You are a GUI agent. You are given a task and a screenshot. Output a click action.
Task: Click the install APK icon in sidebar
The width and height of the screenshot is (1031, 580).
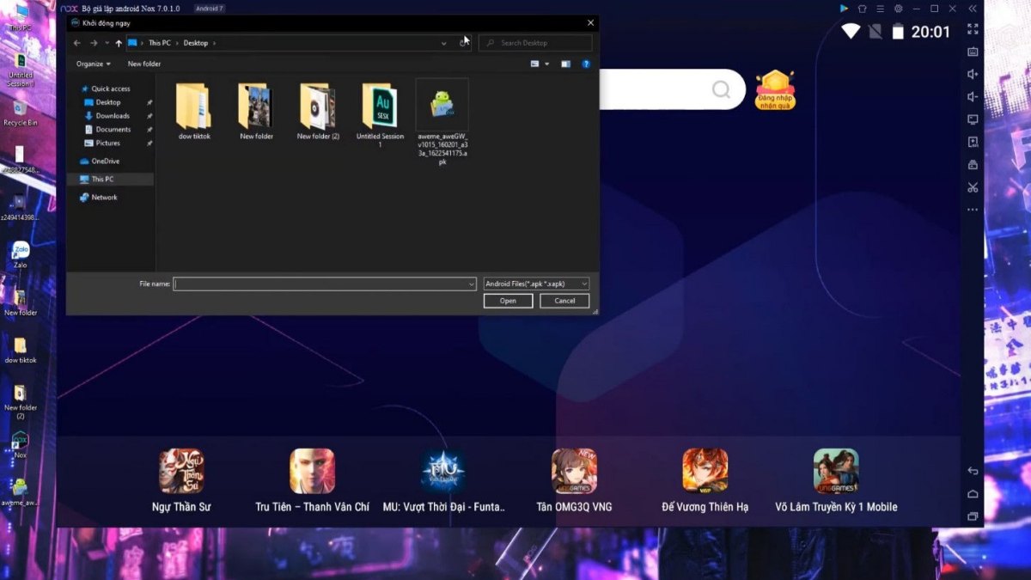[x=973, y=142]
